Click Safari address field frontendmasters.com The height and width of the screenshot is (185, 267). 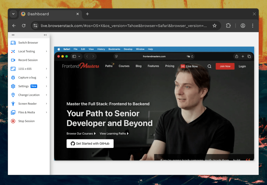tap(154, 56)
